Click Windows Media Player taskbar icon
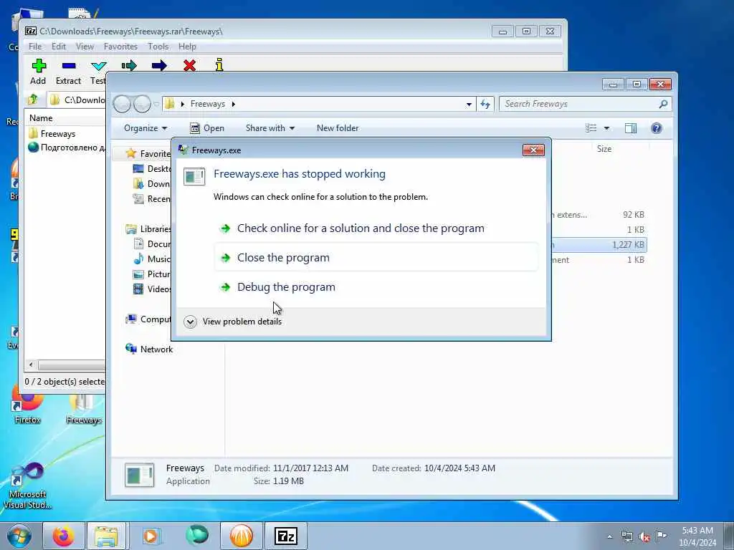This screenshot has height=550, width=734. (x=151, y=536)
